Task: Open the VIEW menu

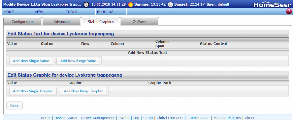Action: click(x=39, y=12)
